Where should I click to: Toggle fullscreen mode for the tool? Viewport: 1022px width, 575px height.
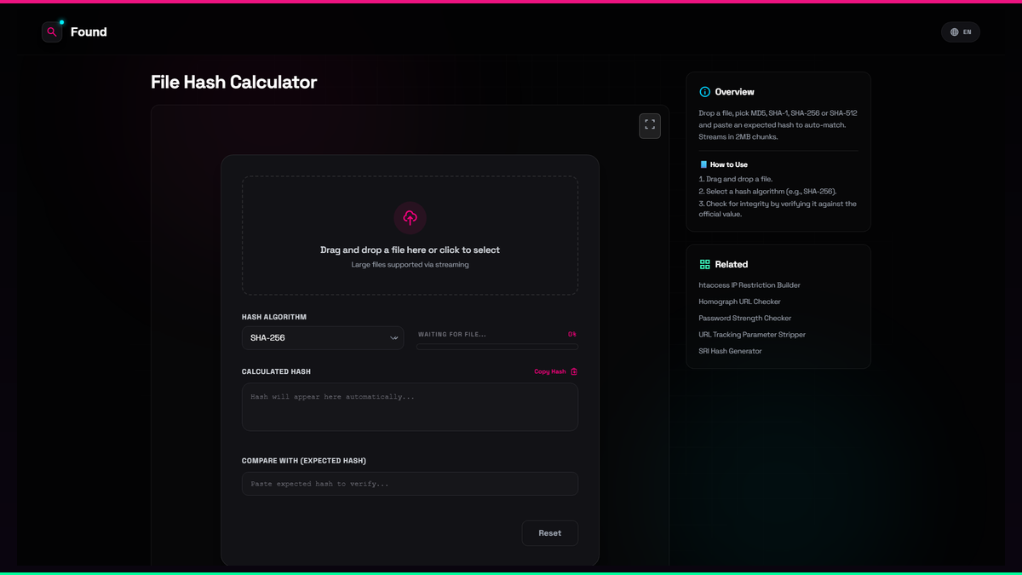(x=650, y=125)
